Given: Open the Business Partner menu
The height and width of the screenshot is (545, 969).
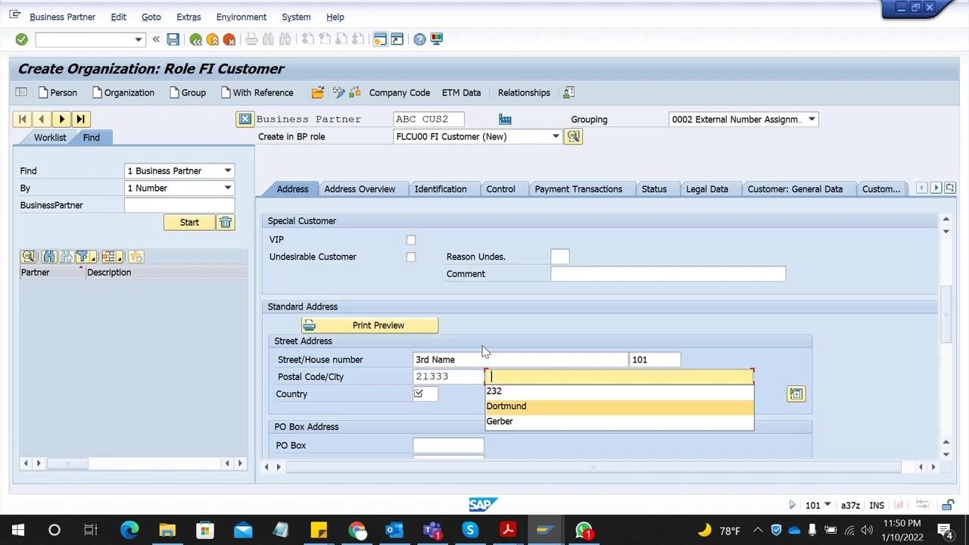Looking at the screenshot, I should 62,17.
